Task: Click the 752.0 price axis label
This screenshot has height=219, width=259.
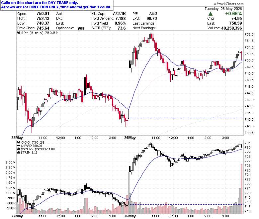Action: point(249,34)
